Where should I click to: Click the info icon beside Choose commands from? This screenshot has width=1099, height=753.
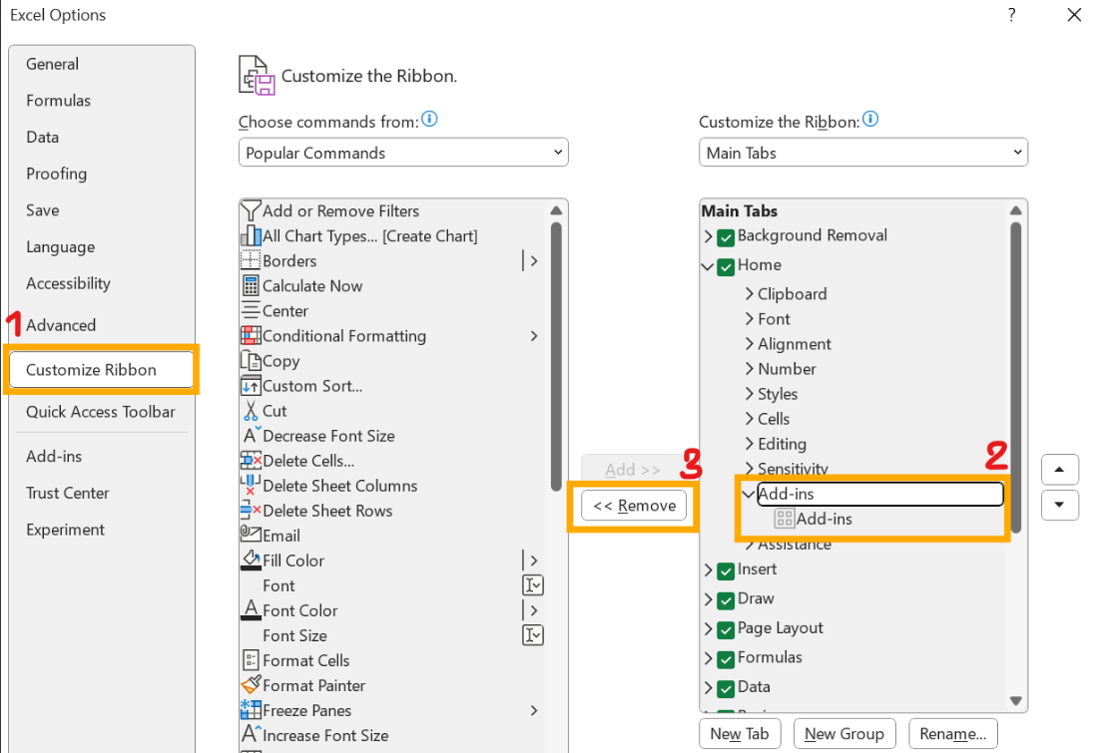pos(429,120)
